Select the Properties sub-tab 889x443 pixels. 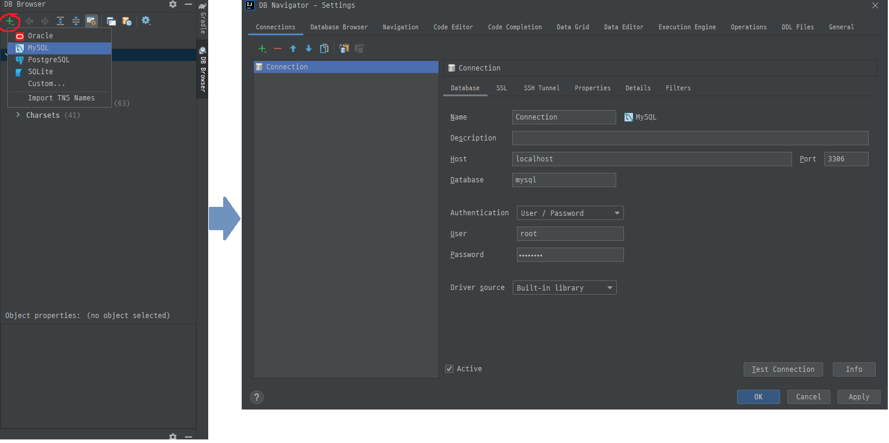(x=592, y=88)
